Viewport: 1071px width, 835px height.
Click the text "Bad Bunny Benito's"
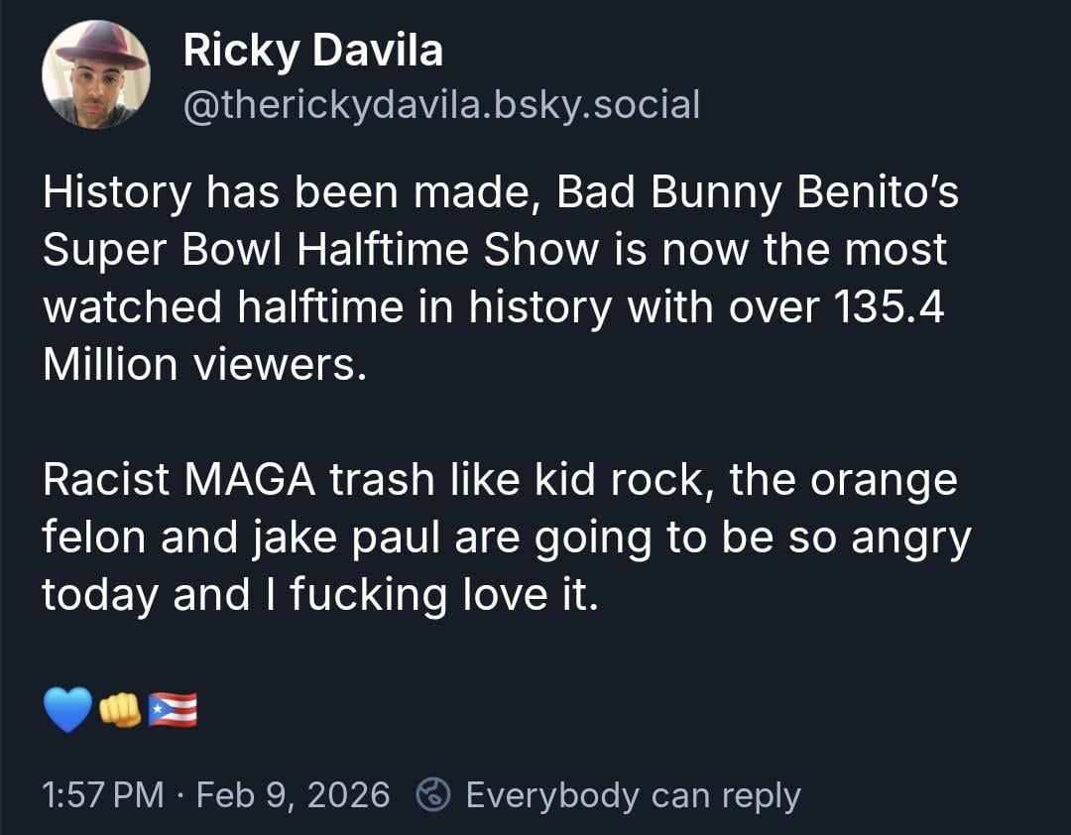(758, 192)
